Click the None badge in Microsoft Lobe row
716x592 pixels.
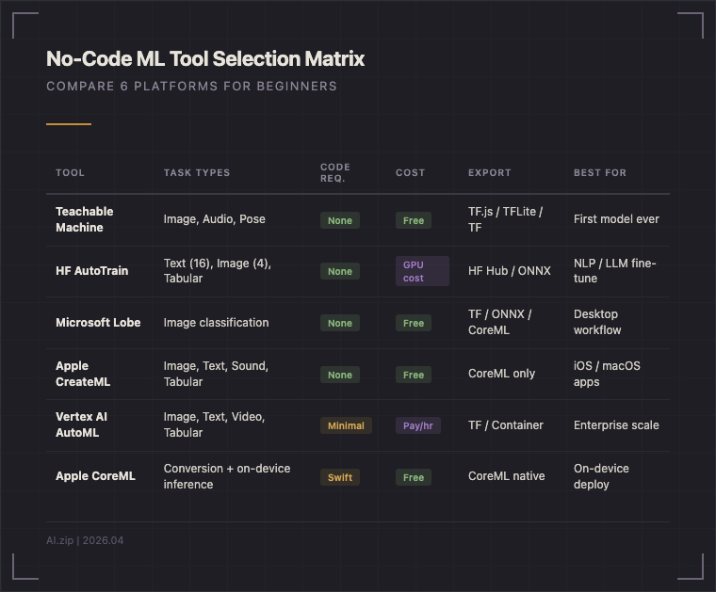(339, 323)
